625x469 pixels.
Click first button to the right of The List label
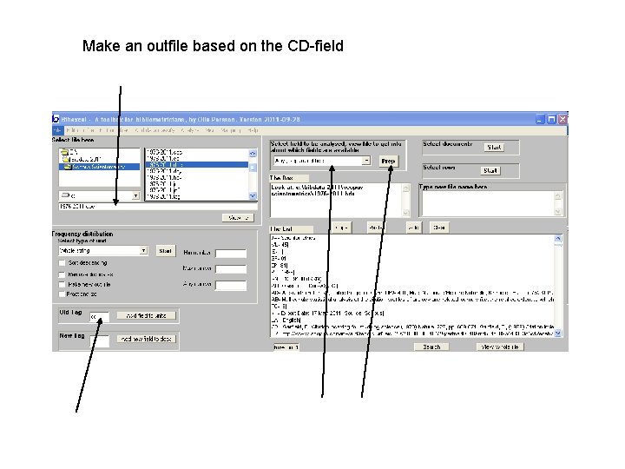(342, 228)
